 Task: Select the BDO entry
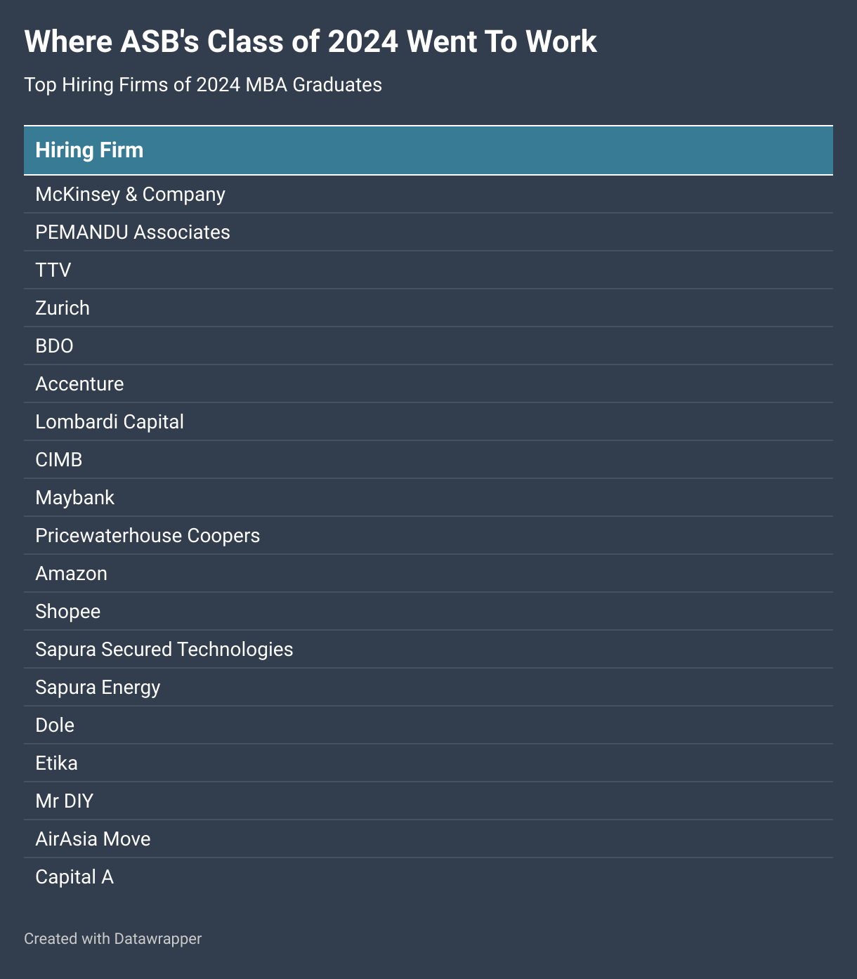[55, 346]
